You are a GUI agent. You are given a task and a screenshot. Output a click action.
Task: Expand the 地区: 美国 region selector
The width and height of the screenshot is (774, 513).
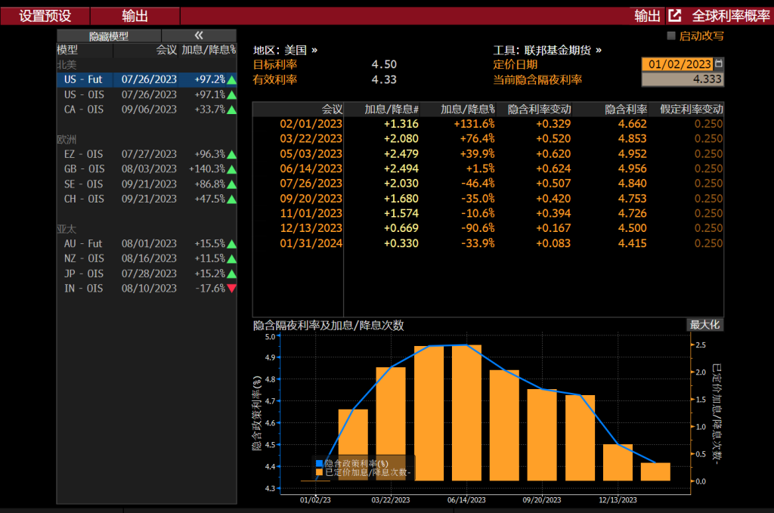[286, 50]
